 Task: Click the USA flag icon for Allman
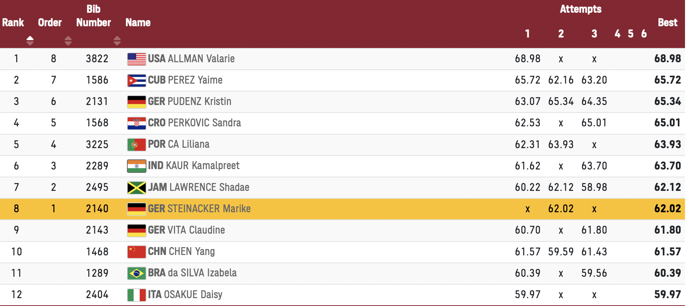pos(137,59)
